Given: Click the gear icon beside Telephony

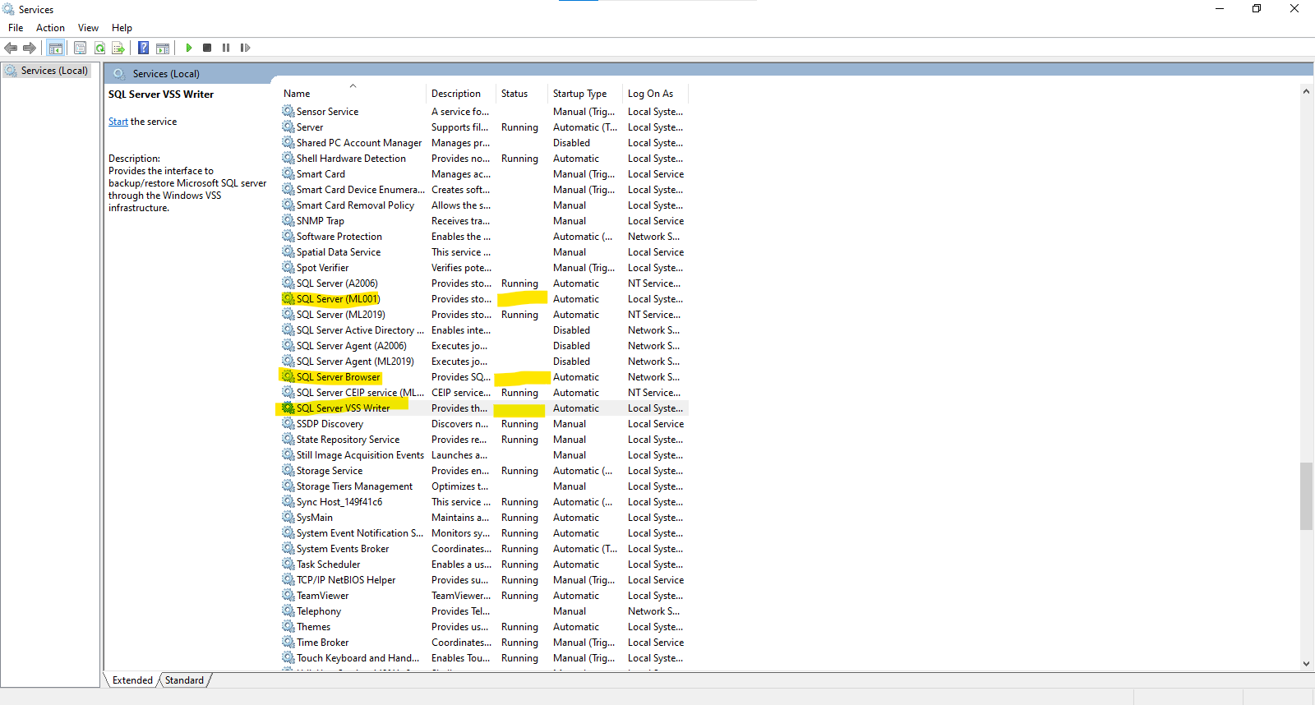Looking at the screenshot, I should pos(288,611).
